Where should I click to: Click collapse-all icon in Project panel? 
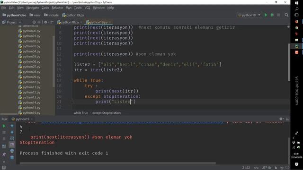(x=39, y=22)
